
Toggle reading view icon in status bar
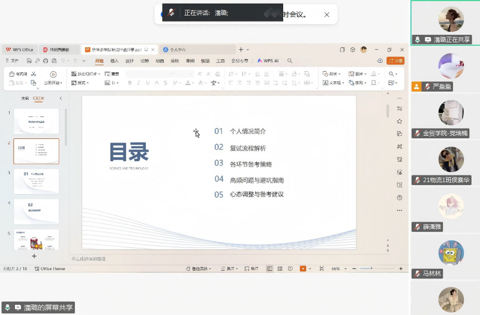[289, 269]
